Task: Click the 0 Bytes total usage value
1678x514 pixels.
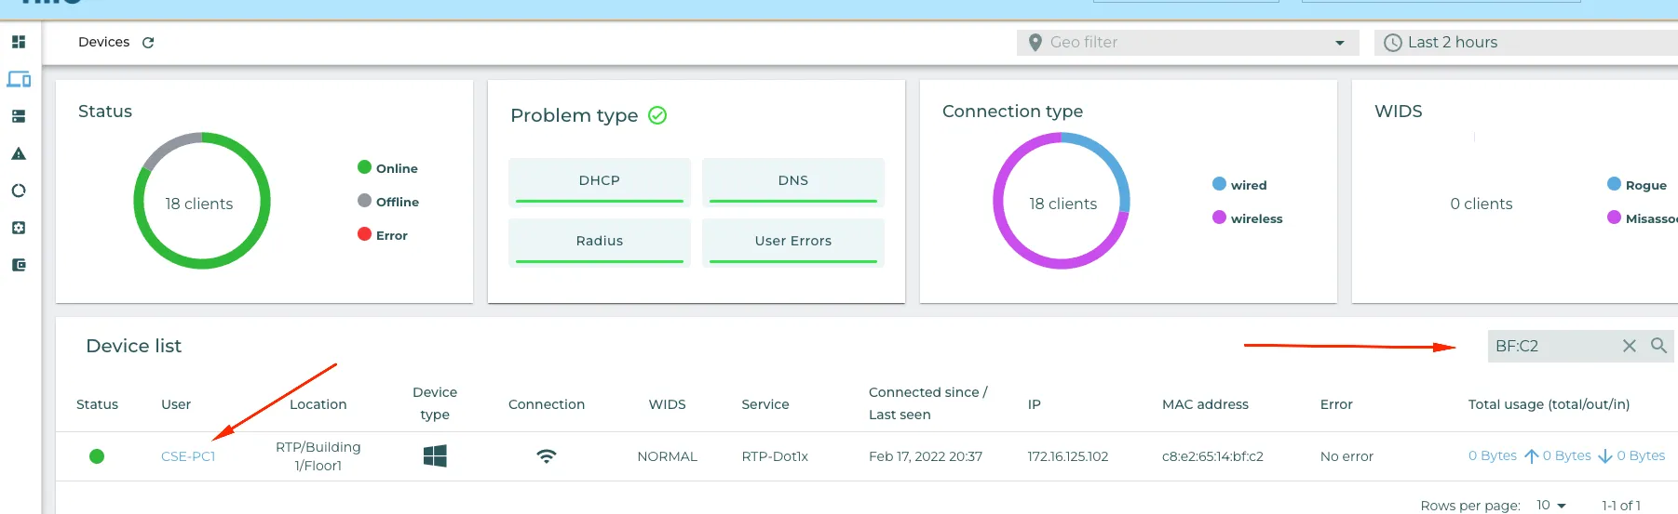Action: coord(1493,456)
